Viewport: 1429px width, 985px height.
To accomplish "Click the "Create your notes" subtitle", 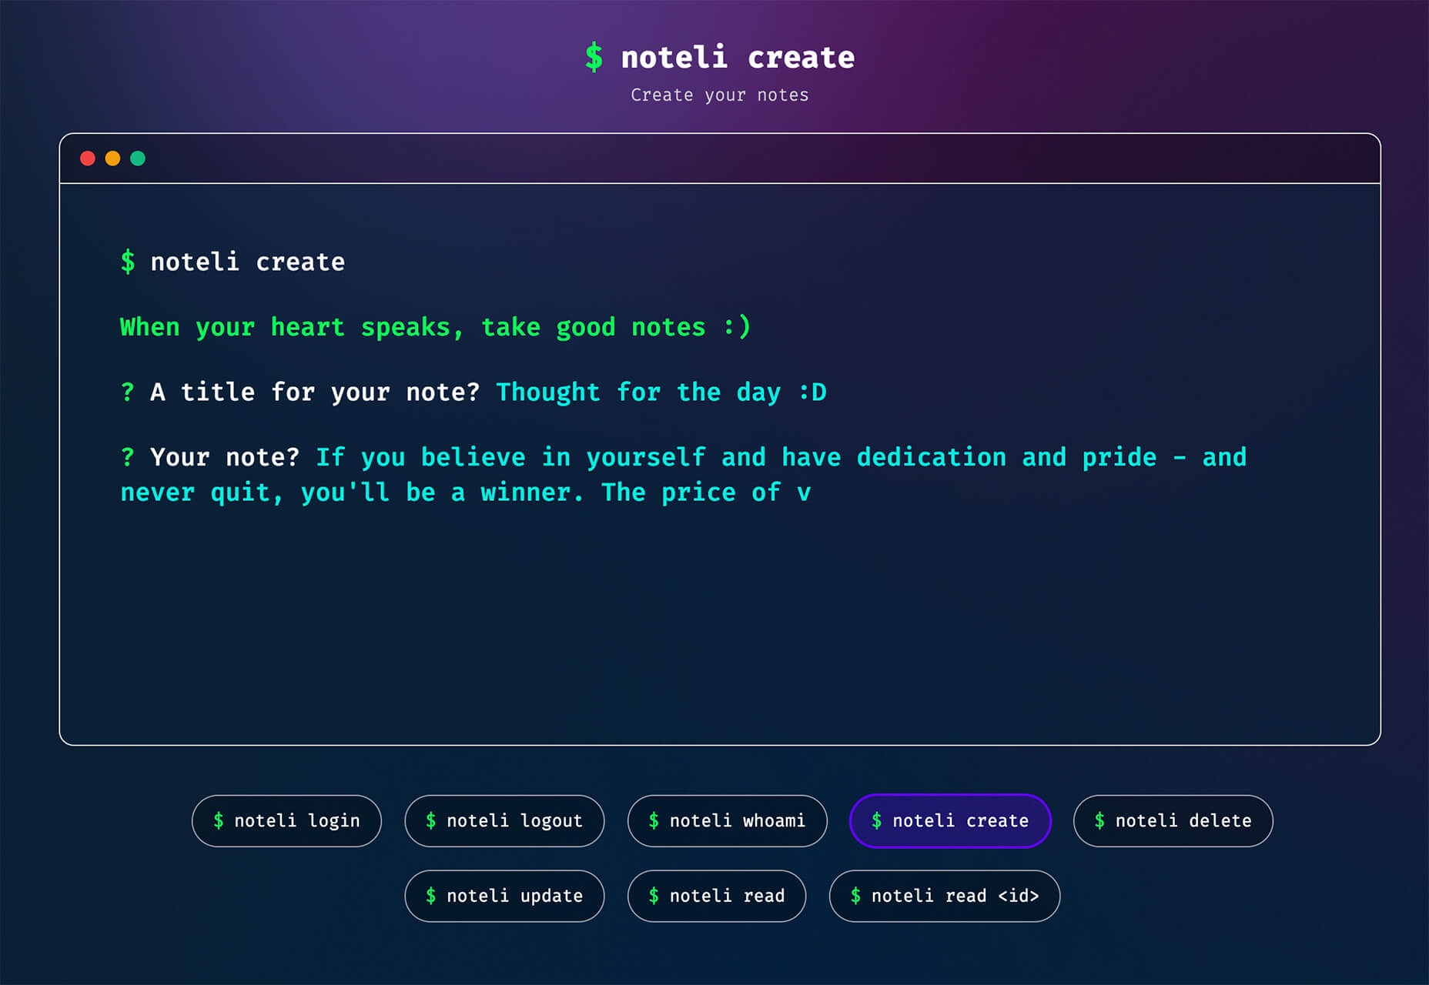I will (720, 95).
